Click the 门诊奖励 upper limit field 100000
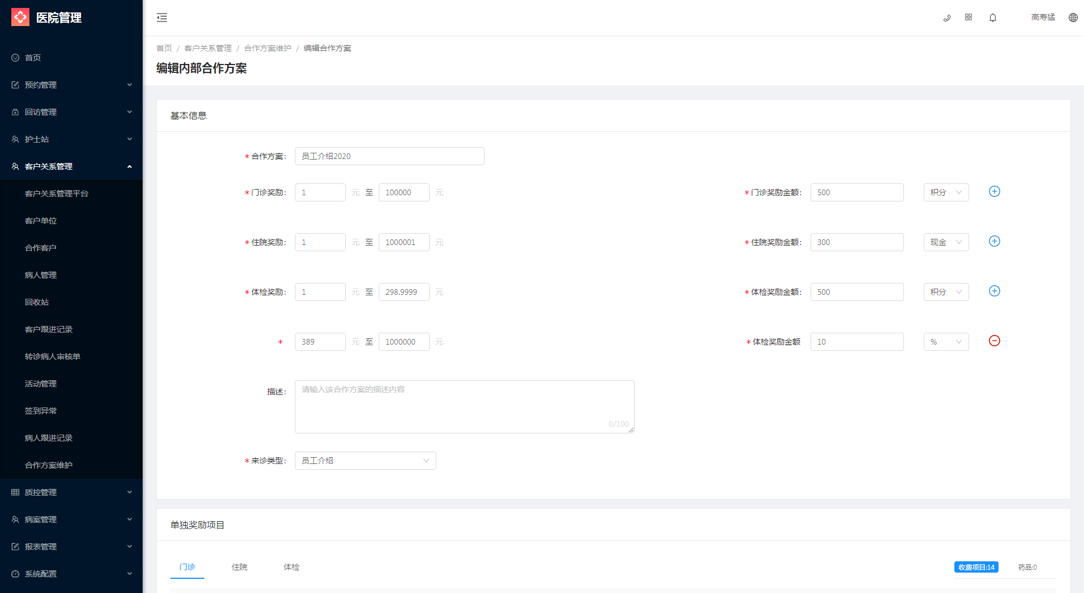Screen dimensions: 1084x593 coord(404,192)
